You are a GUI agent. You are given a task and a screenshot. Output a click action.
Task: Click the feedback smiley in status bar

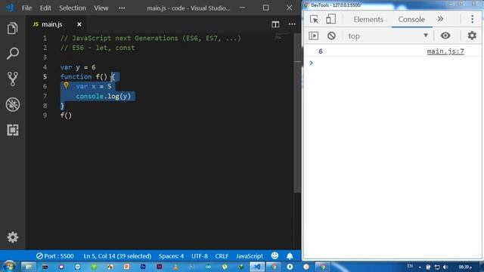click(275, 255)
